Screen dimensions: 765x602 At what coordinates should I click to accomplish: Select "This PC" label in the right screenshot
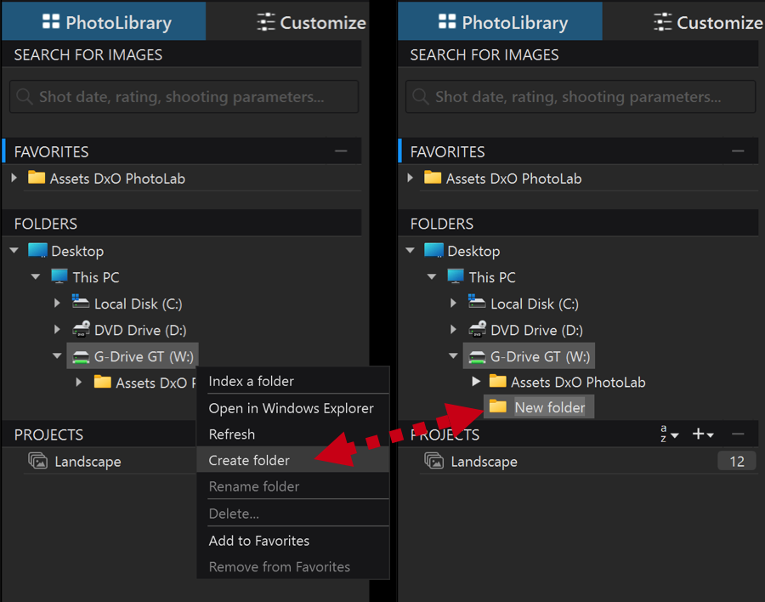[492, 277]
